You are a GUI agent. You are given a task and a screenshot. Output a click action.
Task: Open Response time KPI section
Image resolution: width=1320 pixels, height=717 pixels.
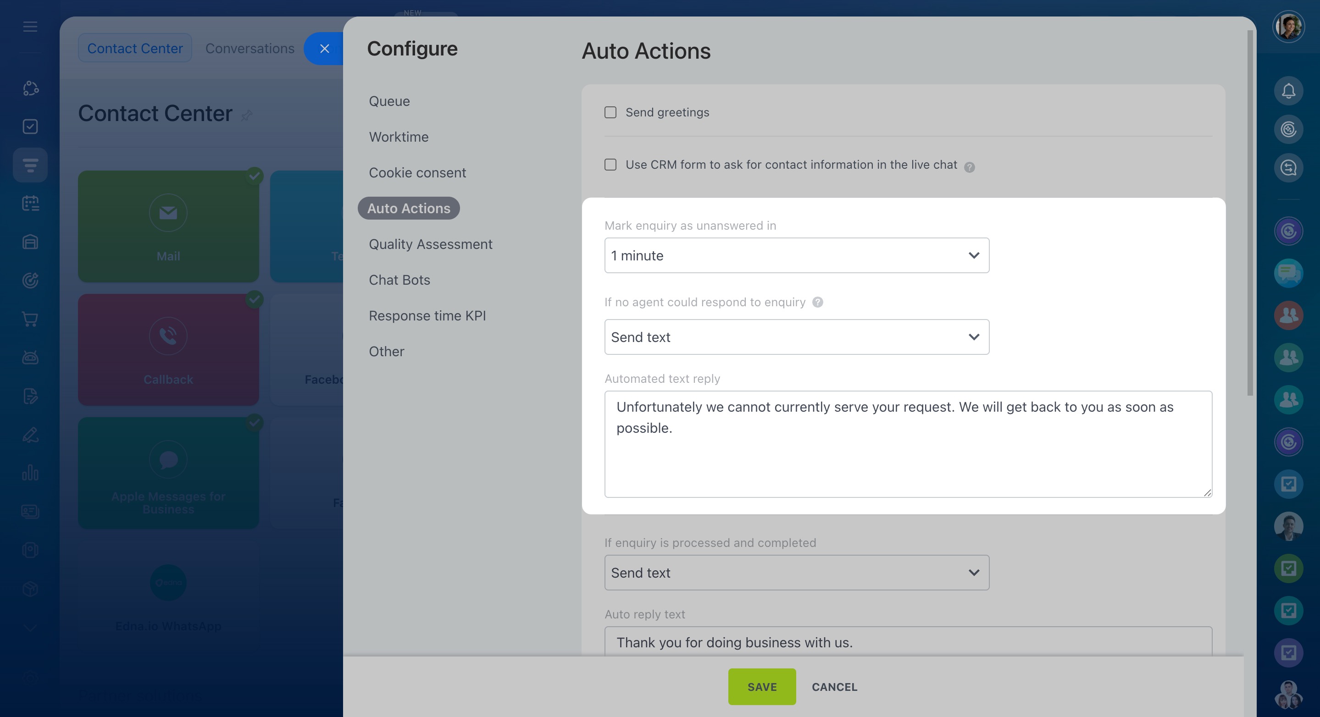tap(427, 316)
